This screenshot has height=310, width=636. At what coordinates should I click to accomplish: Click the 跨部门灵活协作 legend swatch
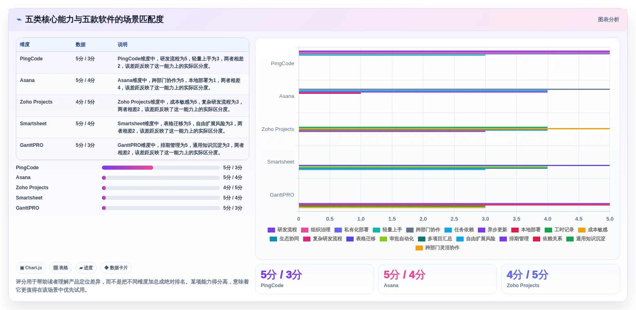coord(419,248)
